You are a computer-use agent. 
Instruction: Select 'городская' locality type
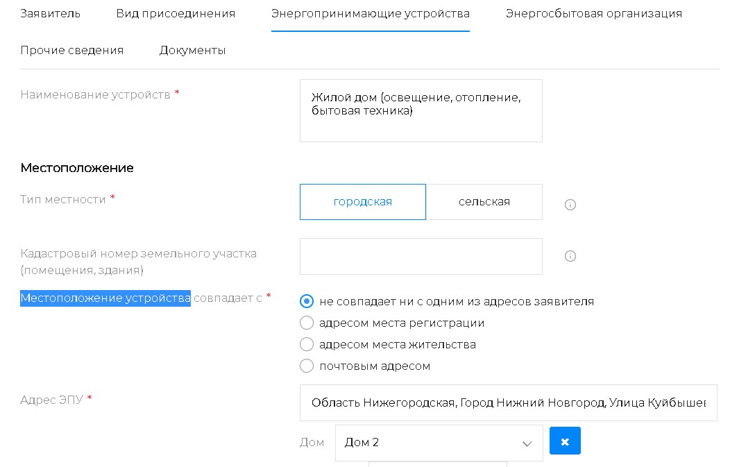tap(362, 202)
